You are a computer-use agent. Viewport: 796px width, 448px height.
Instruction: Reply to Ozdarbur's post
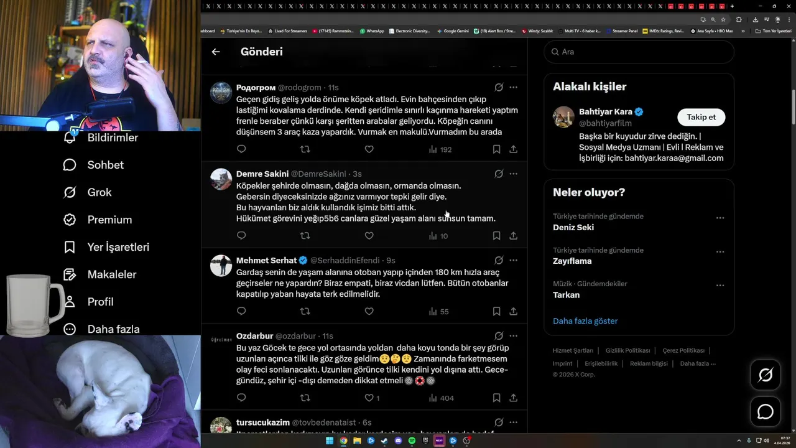(x=241, y=398)
